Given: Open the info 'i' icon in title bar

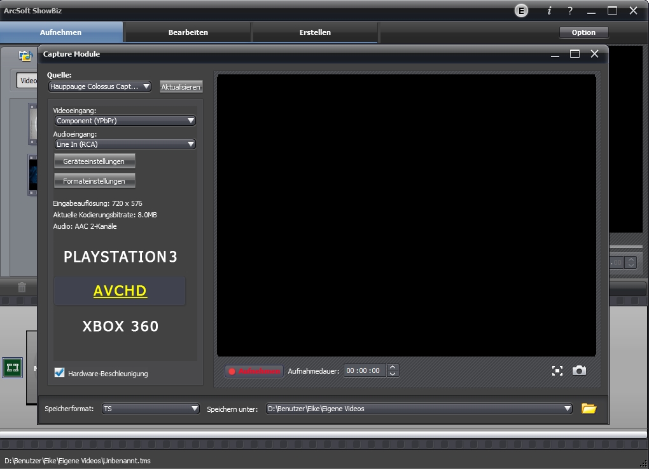Looking at the screenshot, I should pos(549,11).
